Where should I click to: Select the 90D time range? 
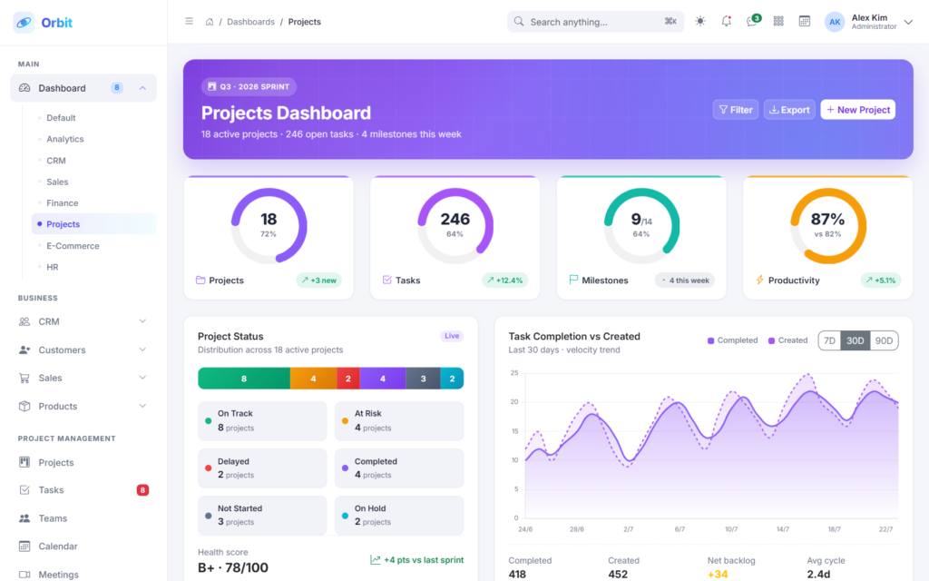884,341
